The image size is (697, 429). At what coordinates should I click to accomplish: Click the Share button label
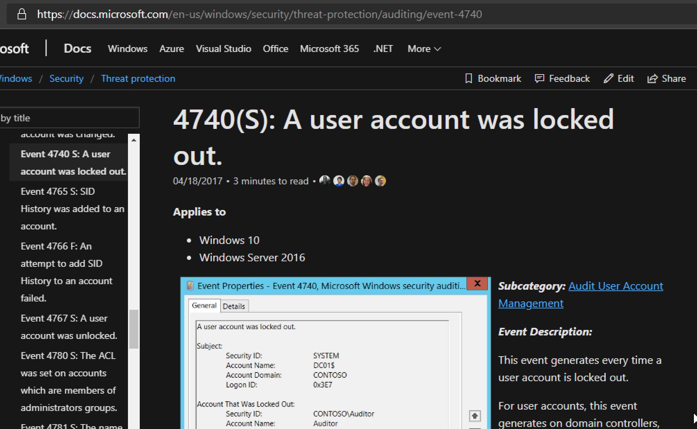click(674, 79)
